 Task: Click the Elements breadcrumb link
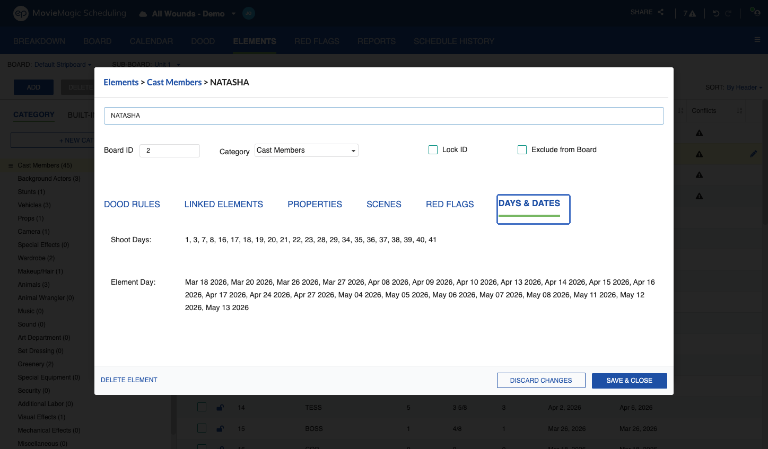(x=121, y=82)
